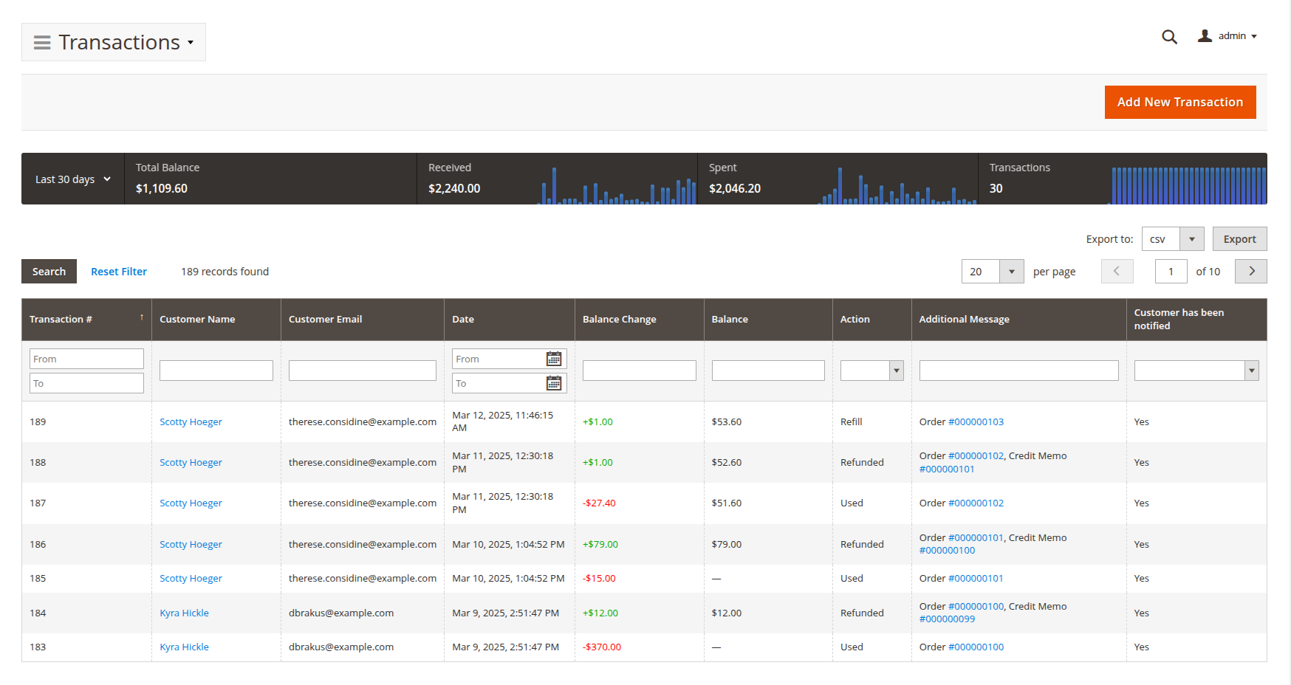
Task: Expand the Action filter dropdown
Action: [x=896, y=371]
